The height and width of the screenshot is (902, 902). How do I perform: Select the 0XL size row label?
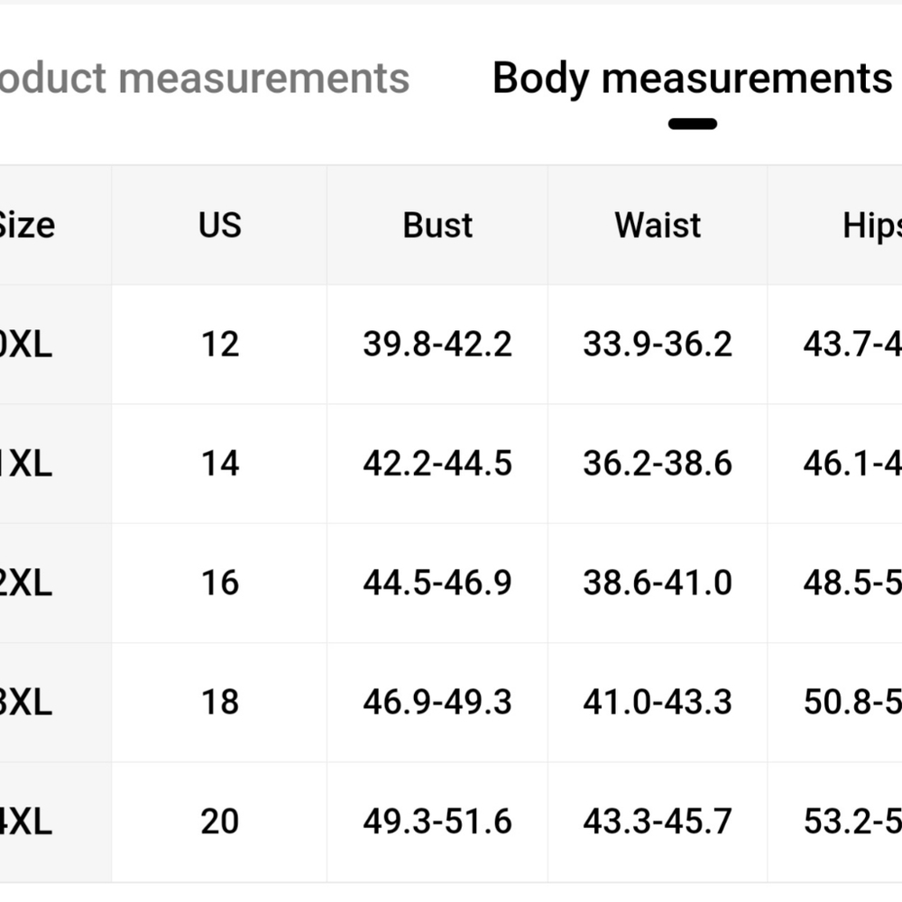click(26, 345)
